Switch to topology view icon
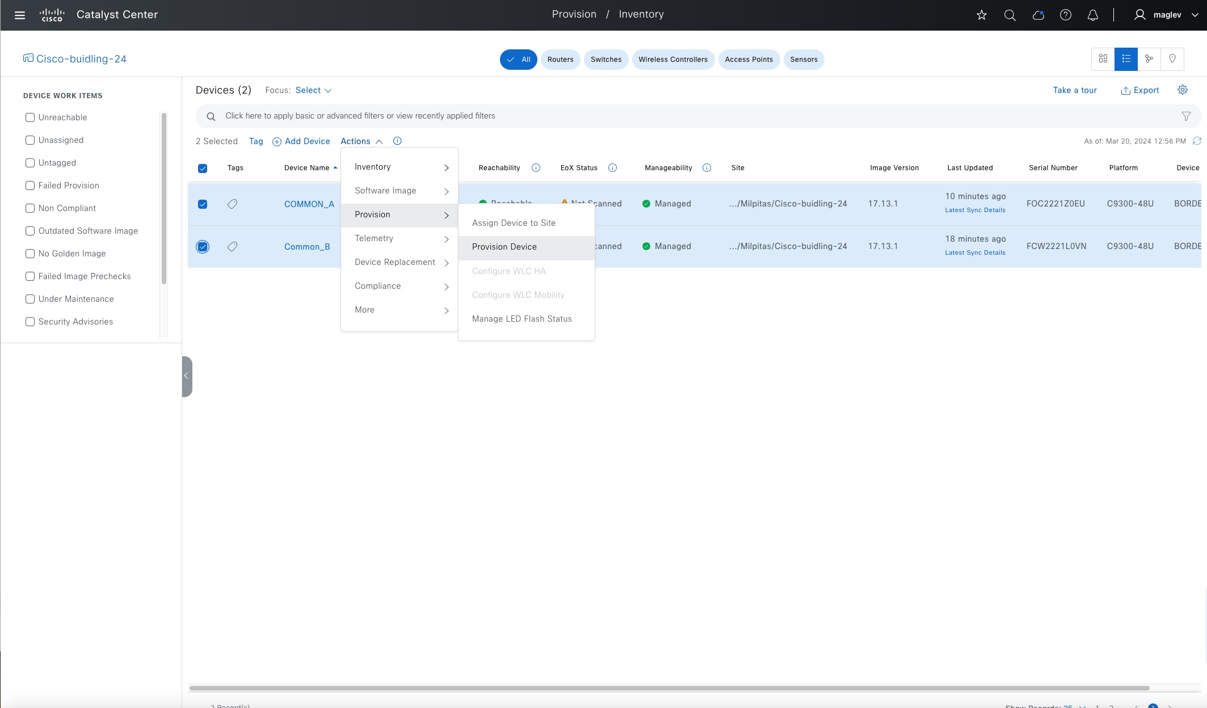This screenshot has height=708, width=1207. click(1149, 59)
